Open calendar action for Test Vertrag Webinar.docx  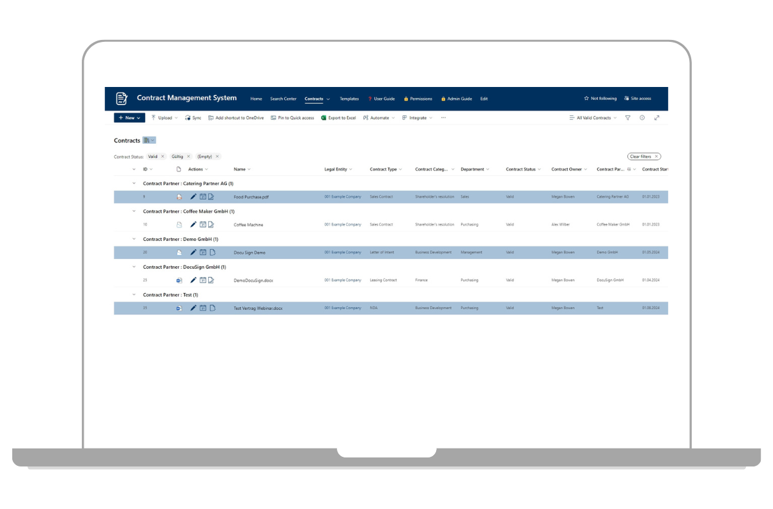(x=202, y=308)
